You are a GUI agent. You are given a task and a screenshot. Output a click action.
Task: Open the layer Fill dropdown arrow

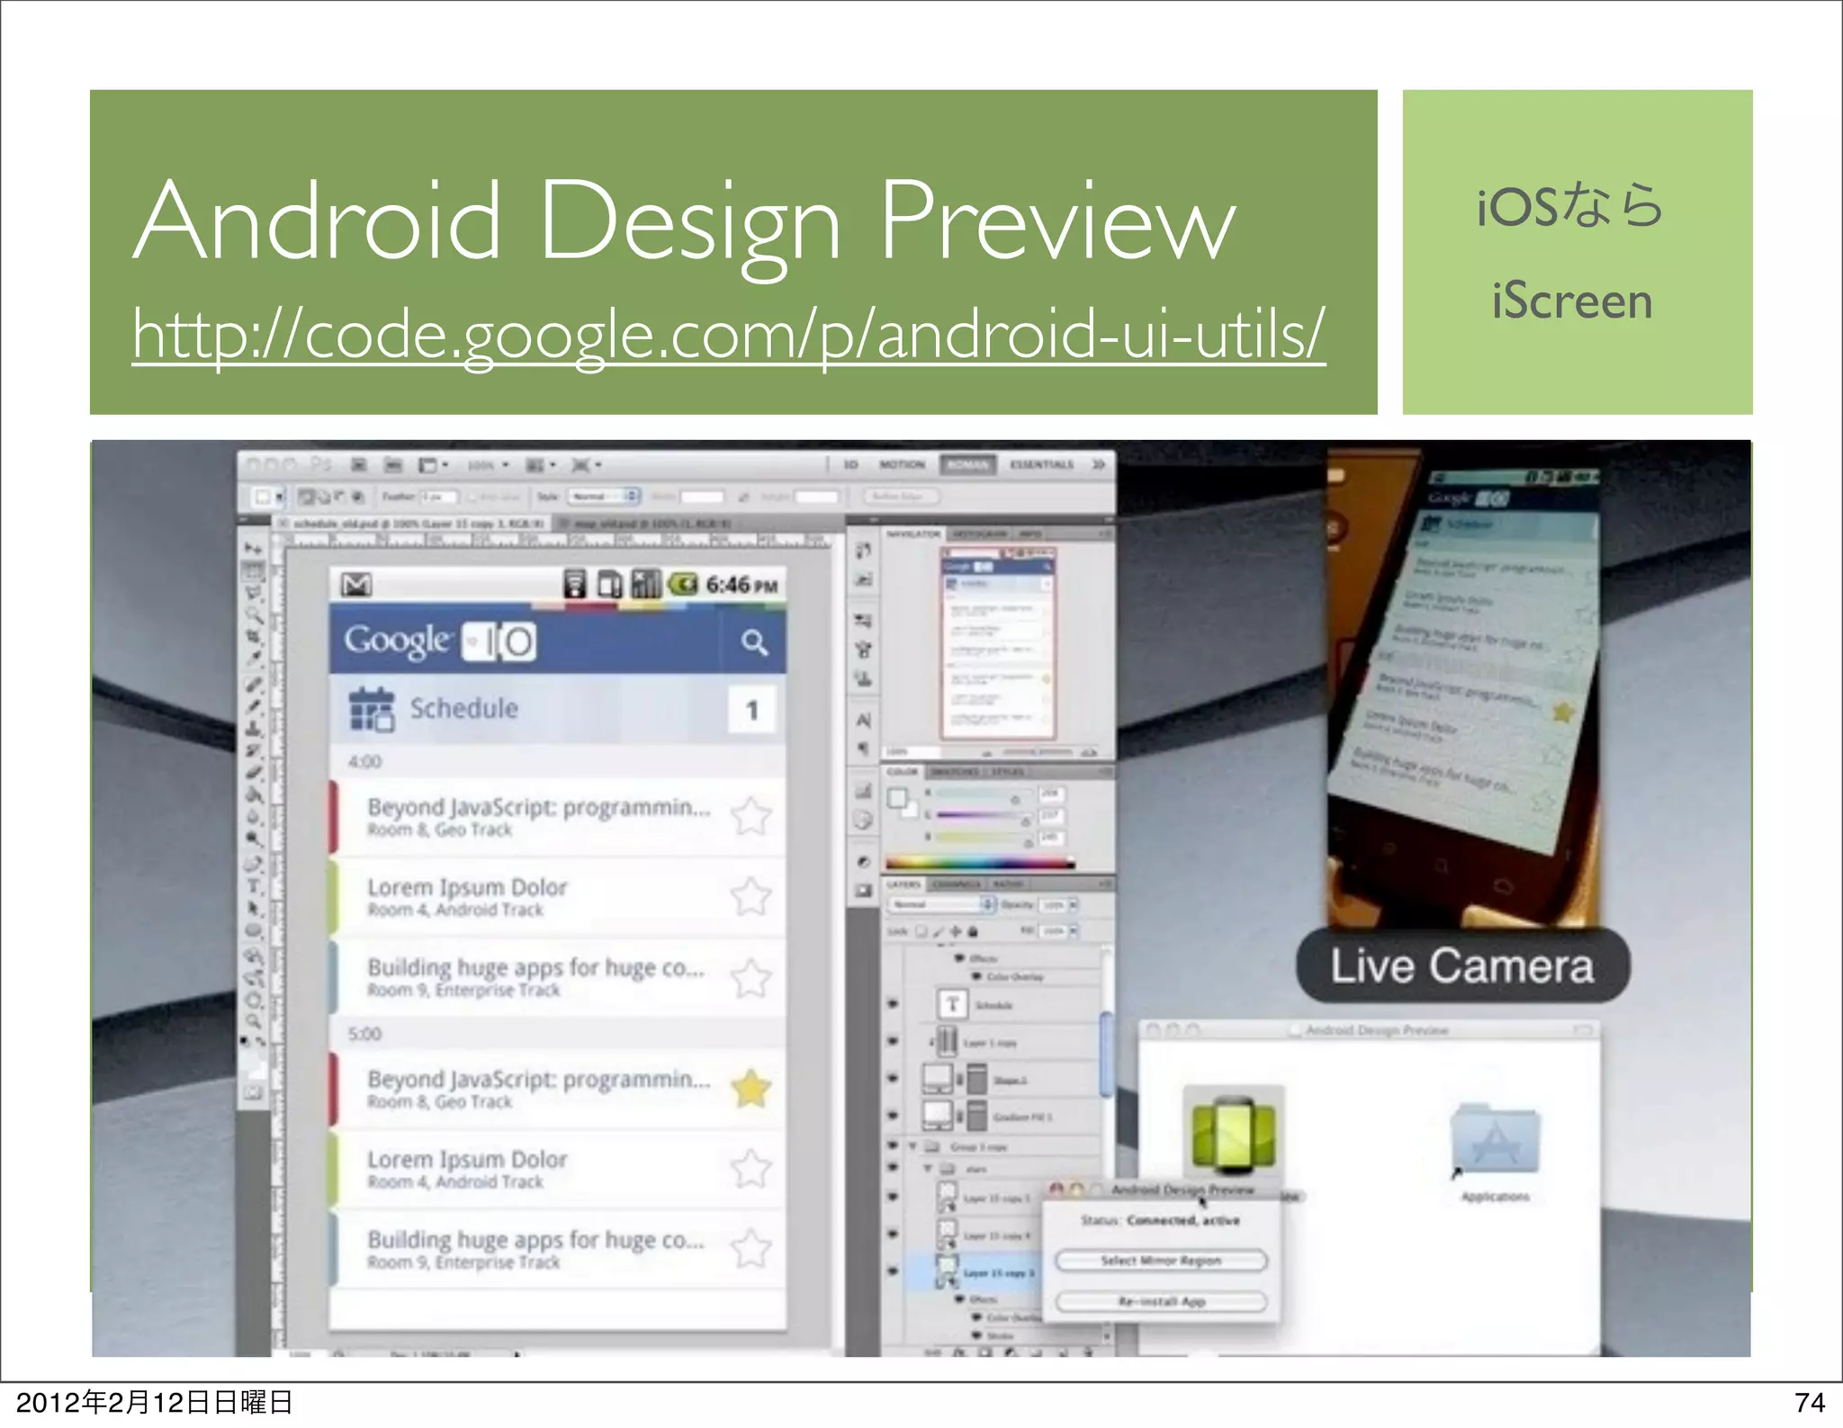pos(1074,930)
